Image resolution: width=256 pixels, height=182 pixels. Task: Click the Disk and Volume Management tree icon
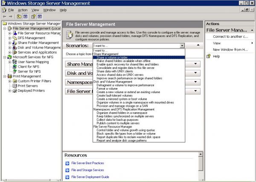coord(15,48)
